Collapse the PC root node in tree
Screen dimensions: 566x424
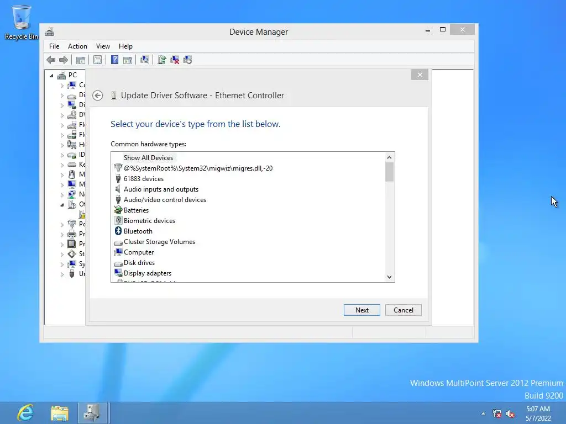coord(51,75)
